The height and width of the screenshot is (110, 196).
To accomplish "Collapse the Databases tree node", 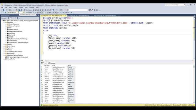I will pyautogui.click(x=4, y=22).
